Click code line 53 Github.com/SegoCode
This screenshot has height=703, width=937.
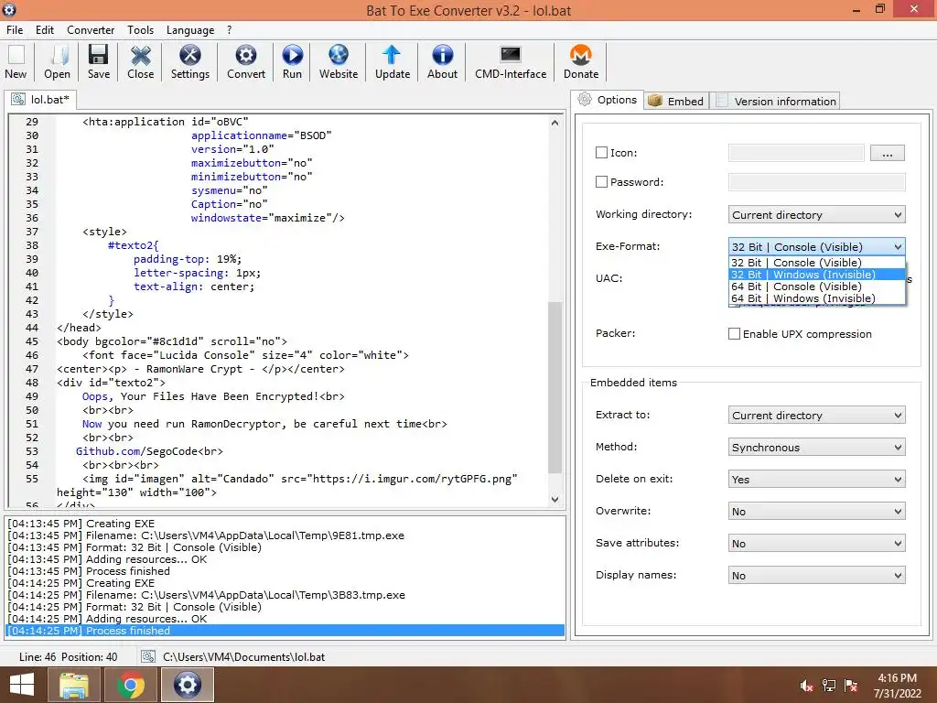tap(149, 451)
